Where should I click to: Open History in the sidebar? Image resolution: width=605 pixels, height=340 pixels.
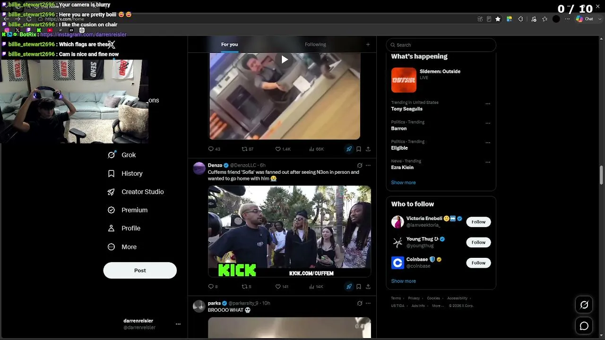125,173
